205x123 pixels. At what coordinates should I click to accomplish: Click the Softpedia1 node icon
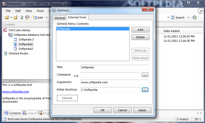pyautogui.click(x=15, y=44)
